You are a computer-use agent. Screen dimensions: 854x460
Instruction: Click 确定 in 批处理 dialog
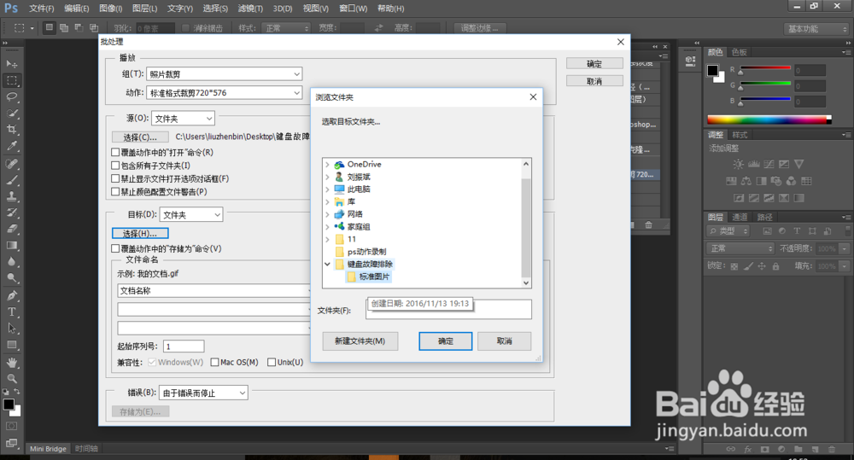[594, 64]
